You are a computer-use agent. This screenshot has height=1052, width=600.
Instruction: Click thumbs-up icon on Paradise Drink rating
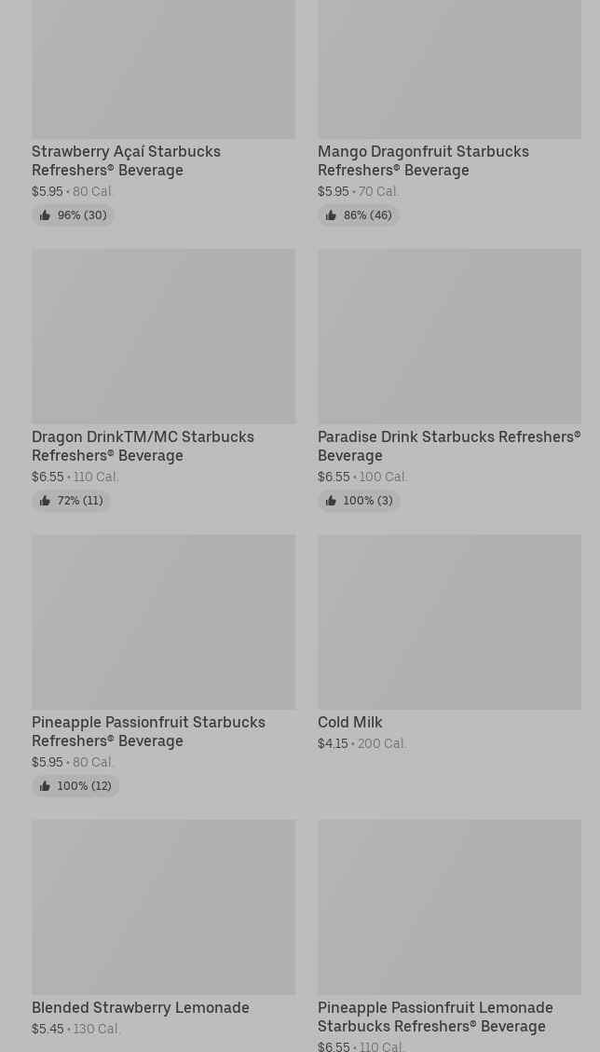[331, 501]
